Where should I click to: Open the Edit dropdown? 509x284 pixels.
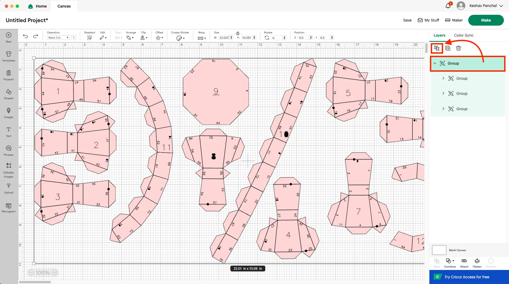[103, 38]
